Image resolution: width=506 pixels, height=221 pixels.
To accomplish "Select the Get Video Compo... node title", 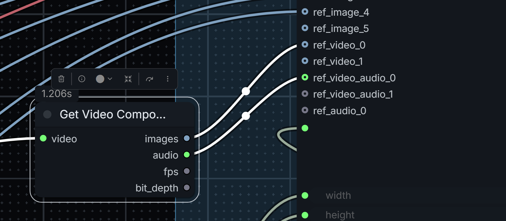I will pyautogui.click(x=113, y=114).
